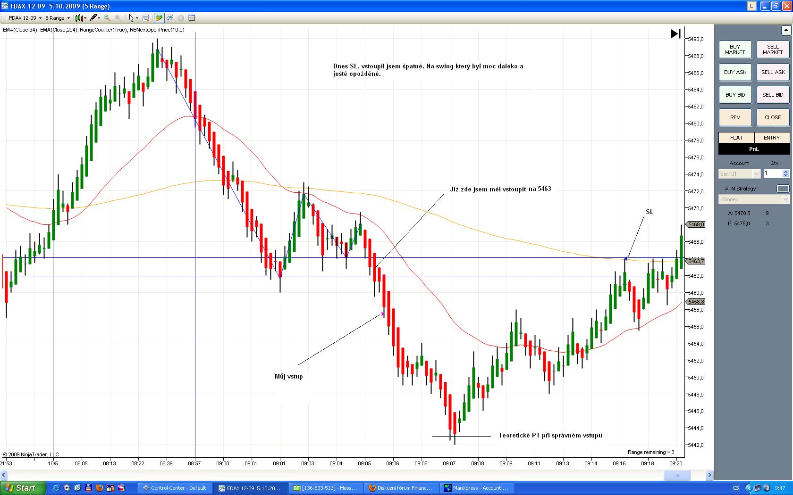Screen dimensions: 793x495
Task: Click the chart horizontal scrollbar thumb
Action: [x=676, y=475]
